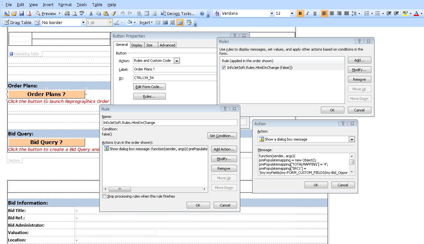Image resolution: width=424 pixels, height=244 pixels.
Task: Click the font color swatch icon
Action: click(x=416, y=13)
